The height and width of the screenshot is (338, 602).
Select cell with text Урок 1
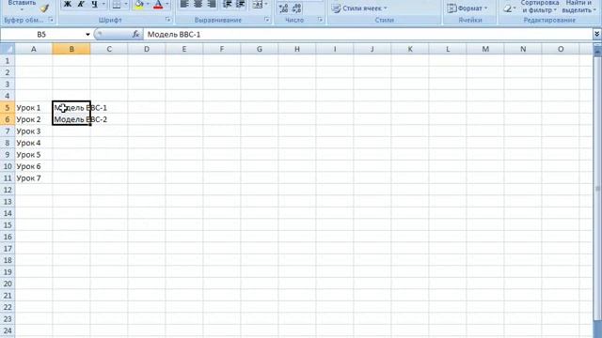coord(34,108)
